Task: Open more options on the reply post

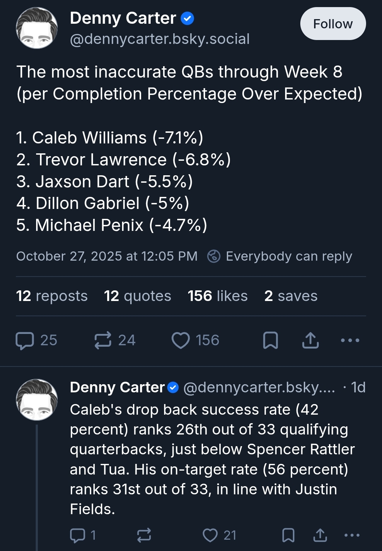Action: (x=352, y=535)
